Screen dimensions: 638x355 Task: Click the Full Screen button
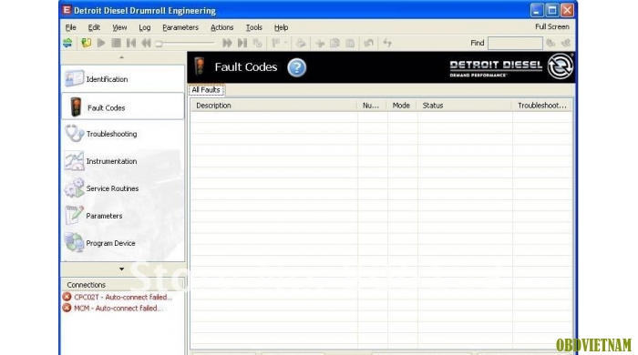click(551, 26)
